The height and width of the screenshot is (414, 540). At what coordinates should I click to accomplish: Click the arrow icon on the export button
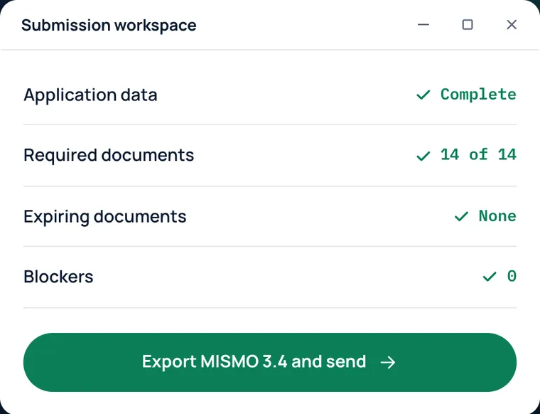388,362
